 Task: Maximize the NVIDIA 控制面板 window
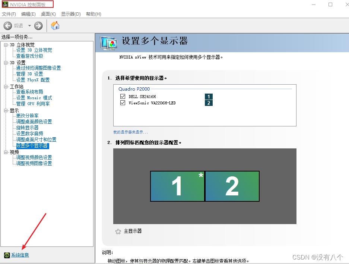[330, 4]
